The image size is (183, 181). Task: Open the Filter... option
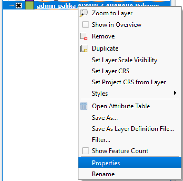coord(101,140)
